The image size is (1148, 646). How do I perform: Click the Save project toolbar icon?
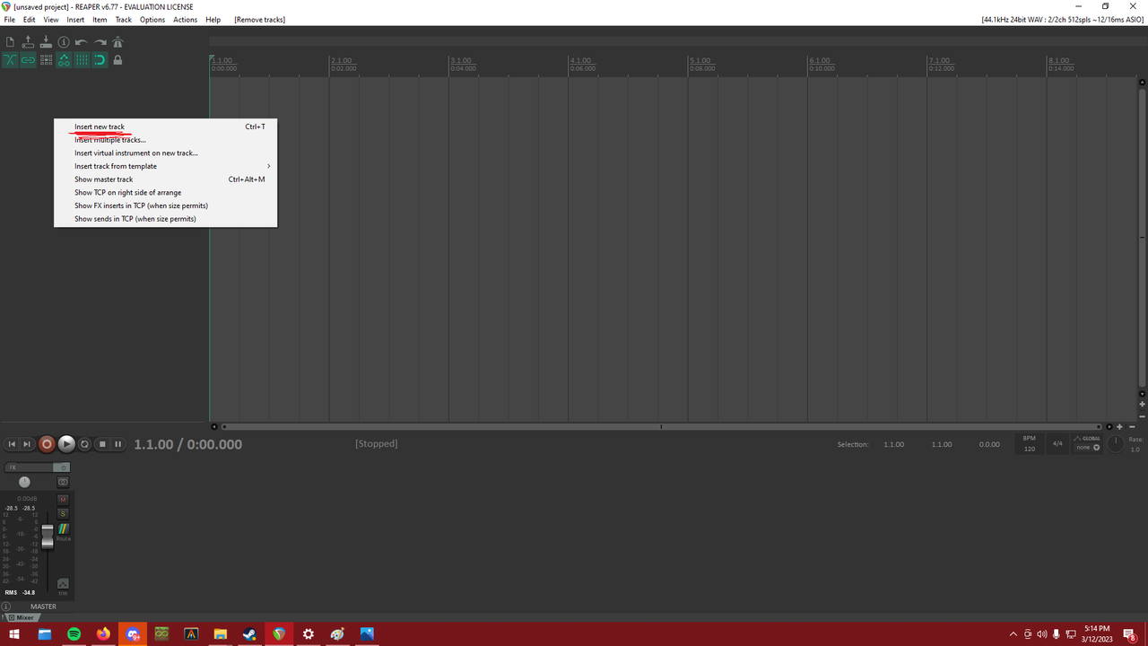pyautogui.click(x=46, y=42)
